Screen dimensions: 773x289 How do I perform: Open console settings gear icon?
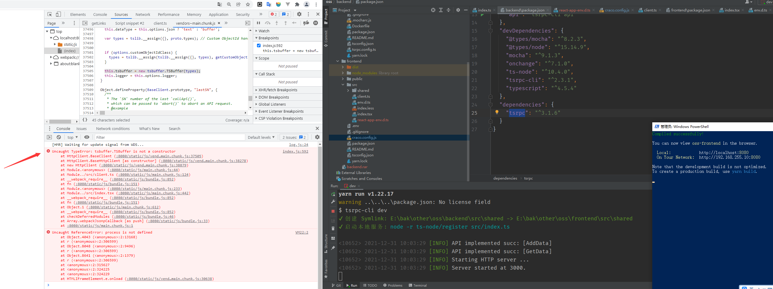pos(317,137)
